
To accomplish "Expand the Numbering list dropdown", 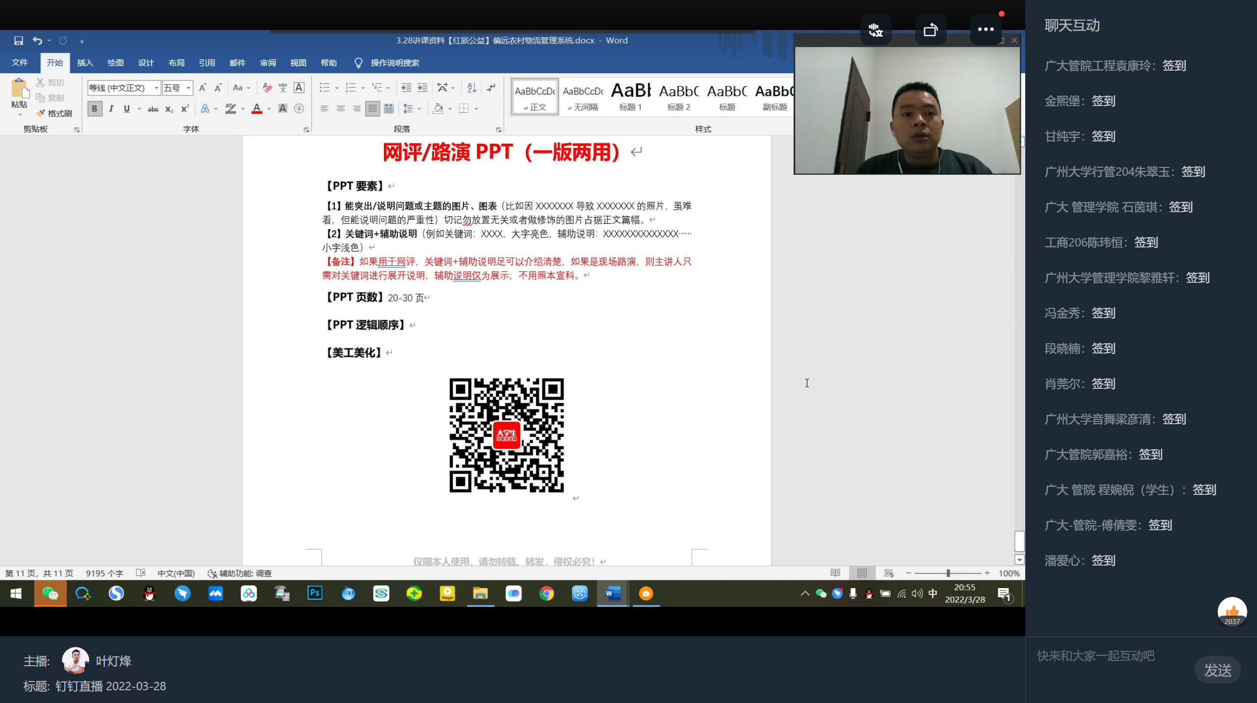I will pos(363,88).
